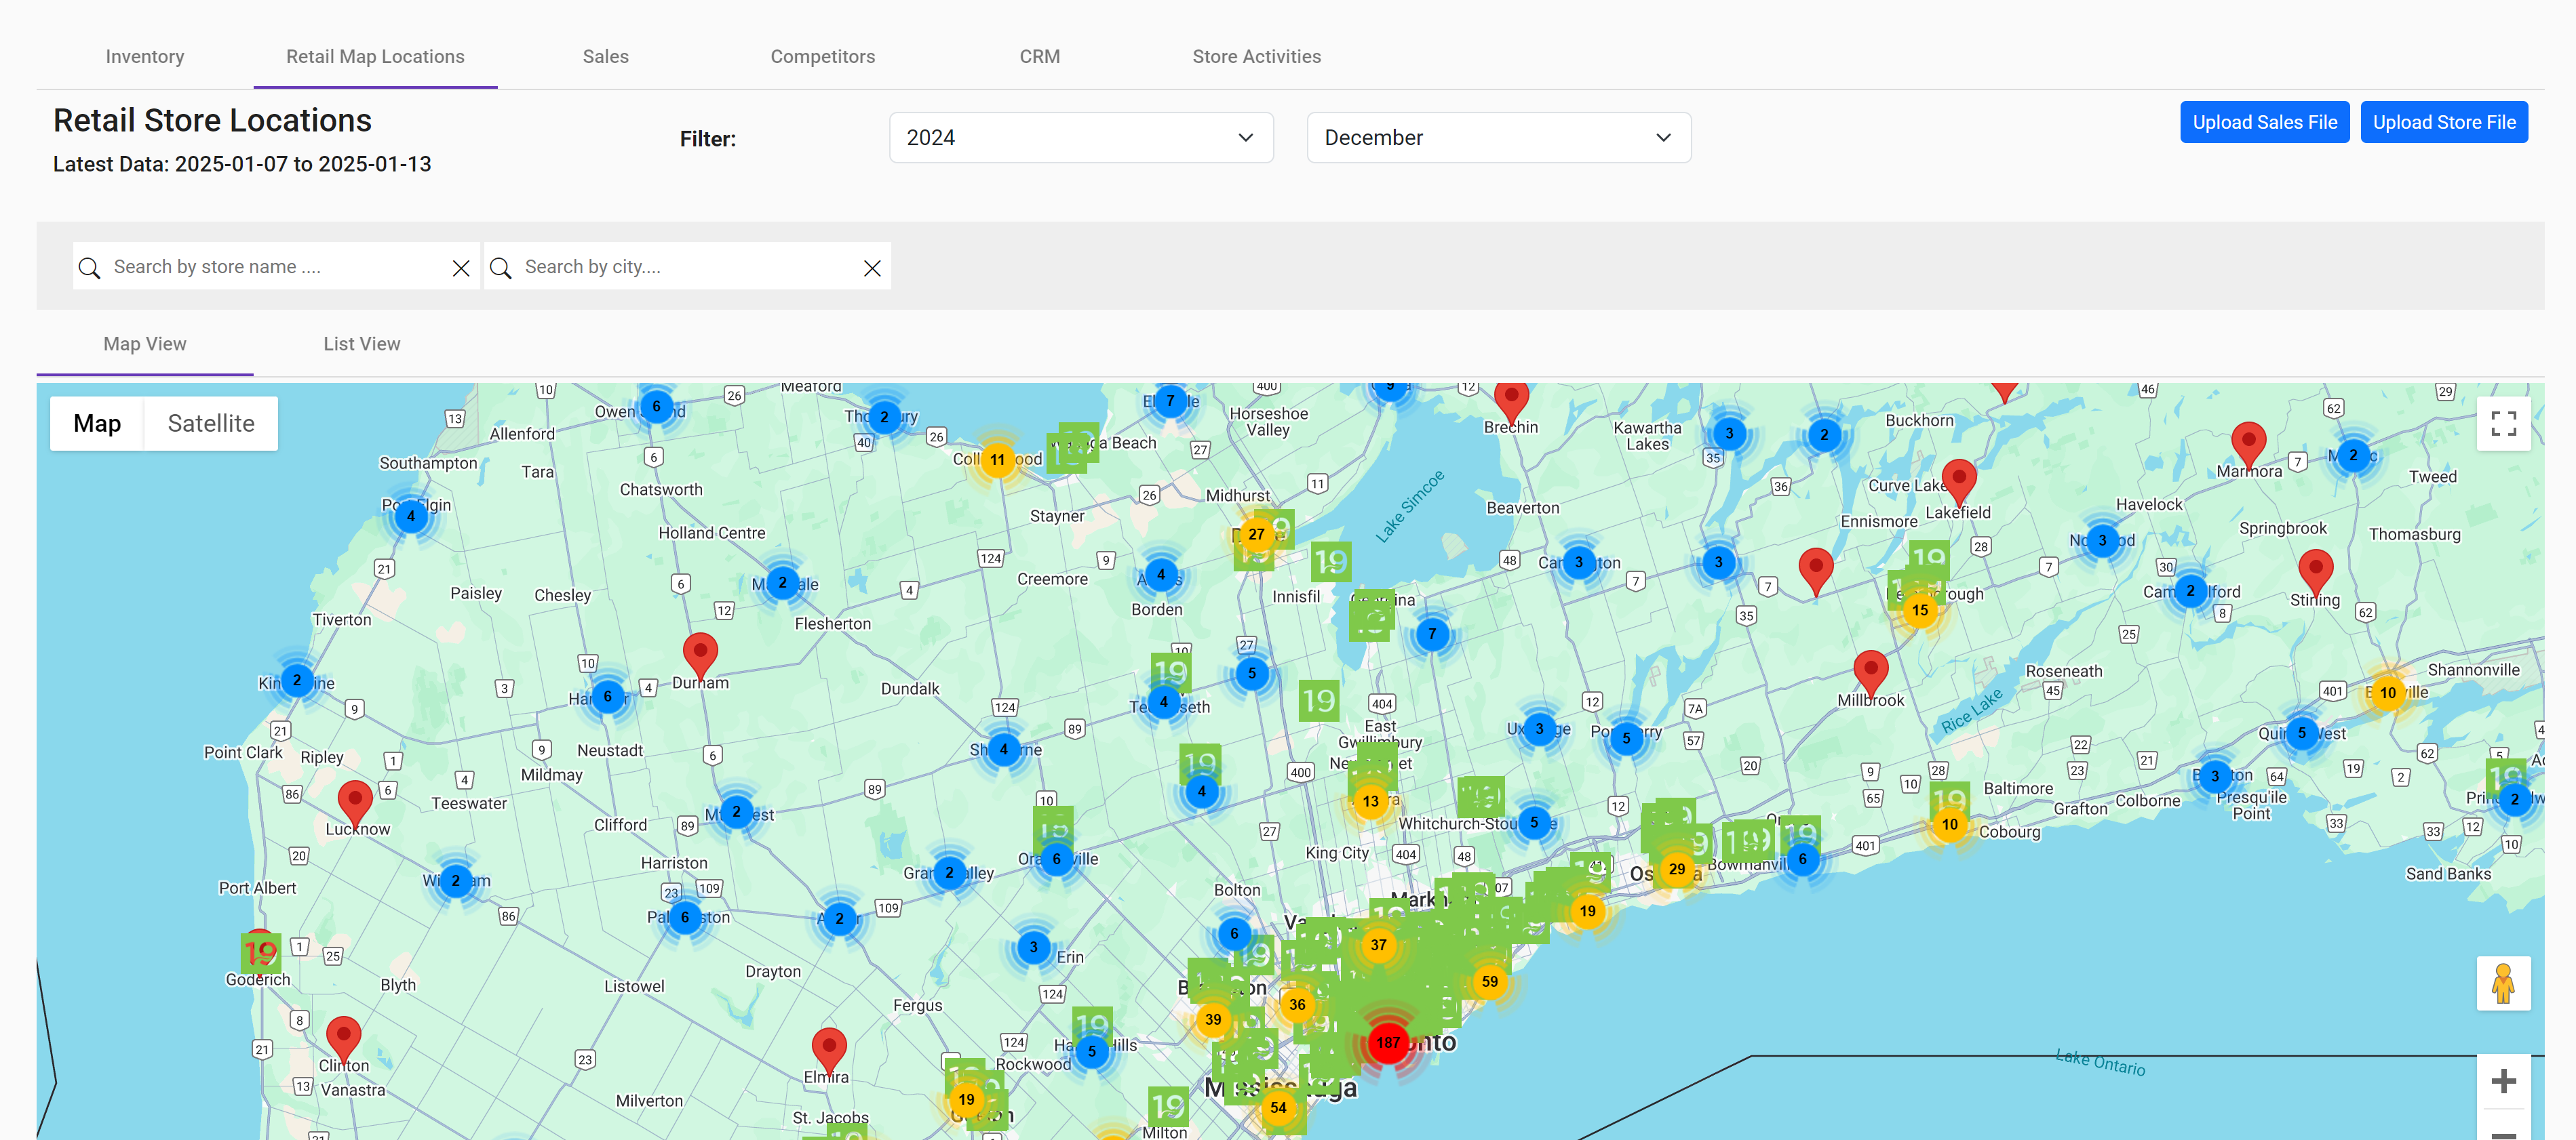Clear the city search with X icon
Image resolution: width=2576 pixels, height=1140 pixels.
click(871, 268)
